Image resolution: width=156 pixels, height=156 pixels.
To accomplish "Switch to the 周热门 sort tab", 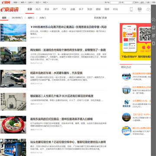I will [31, 18].
